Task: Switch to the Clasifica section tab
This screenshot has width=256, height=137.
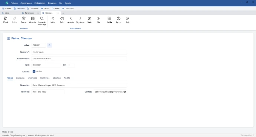Action: (x=56, y=78)
